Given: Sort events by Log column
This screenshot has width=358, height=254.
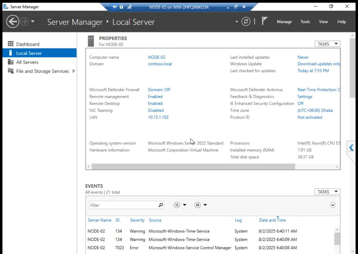Looking at the screenshot, I should pyautogui.click(x=238, y=220).
